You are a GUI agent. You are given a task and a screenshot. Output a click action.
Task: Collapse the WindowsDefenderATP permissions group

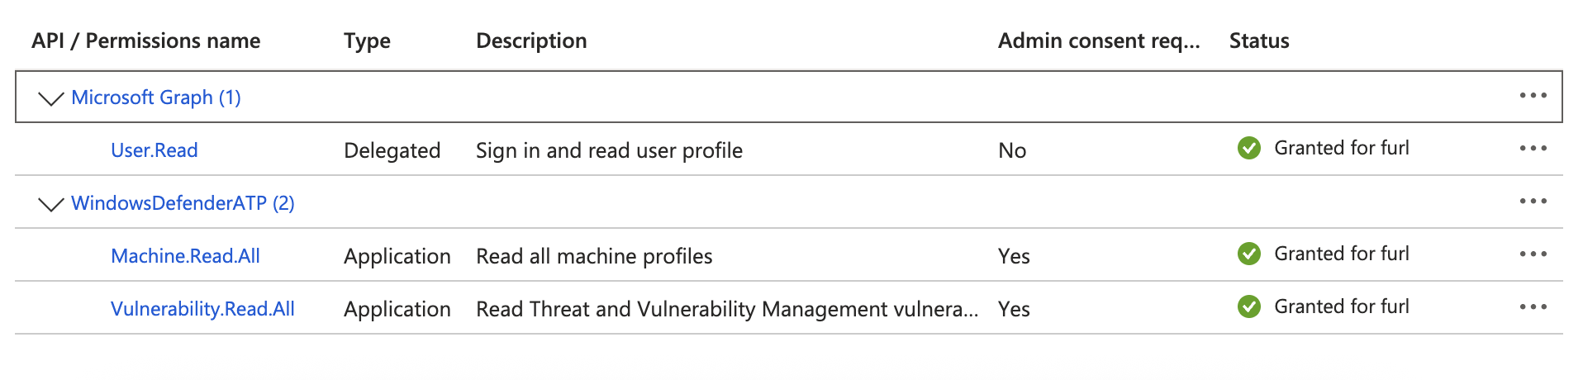(x=51, y=204)
